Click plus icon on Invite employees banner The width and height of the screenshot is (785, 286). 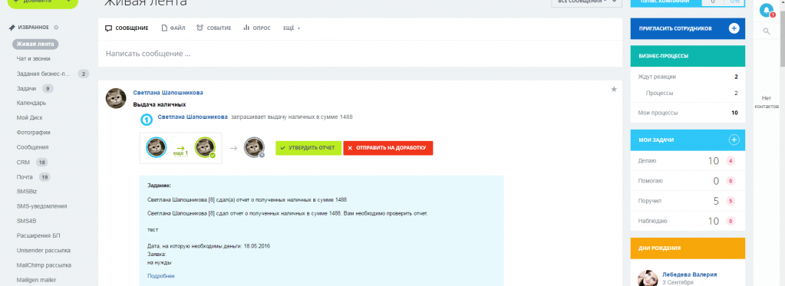(x=734, y=28)
